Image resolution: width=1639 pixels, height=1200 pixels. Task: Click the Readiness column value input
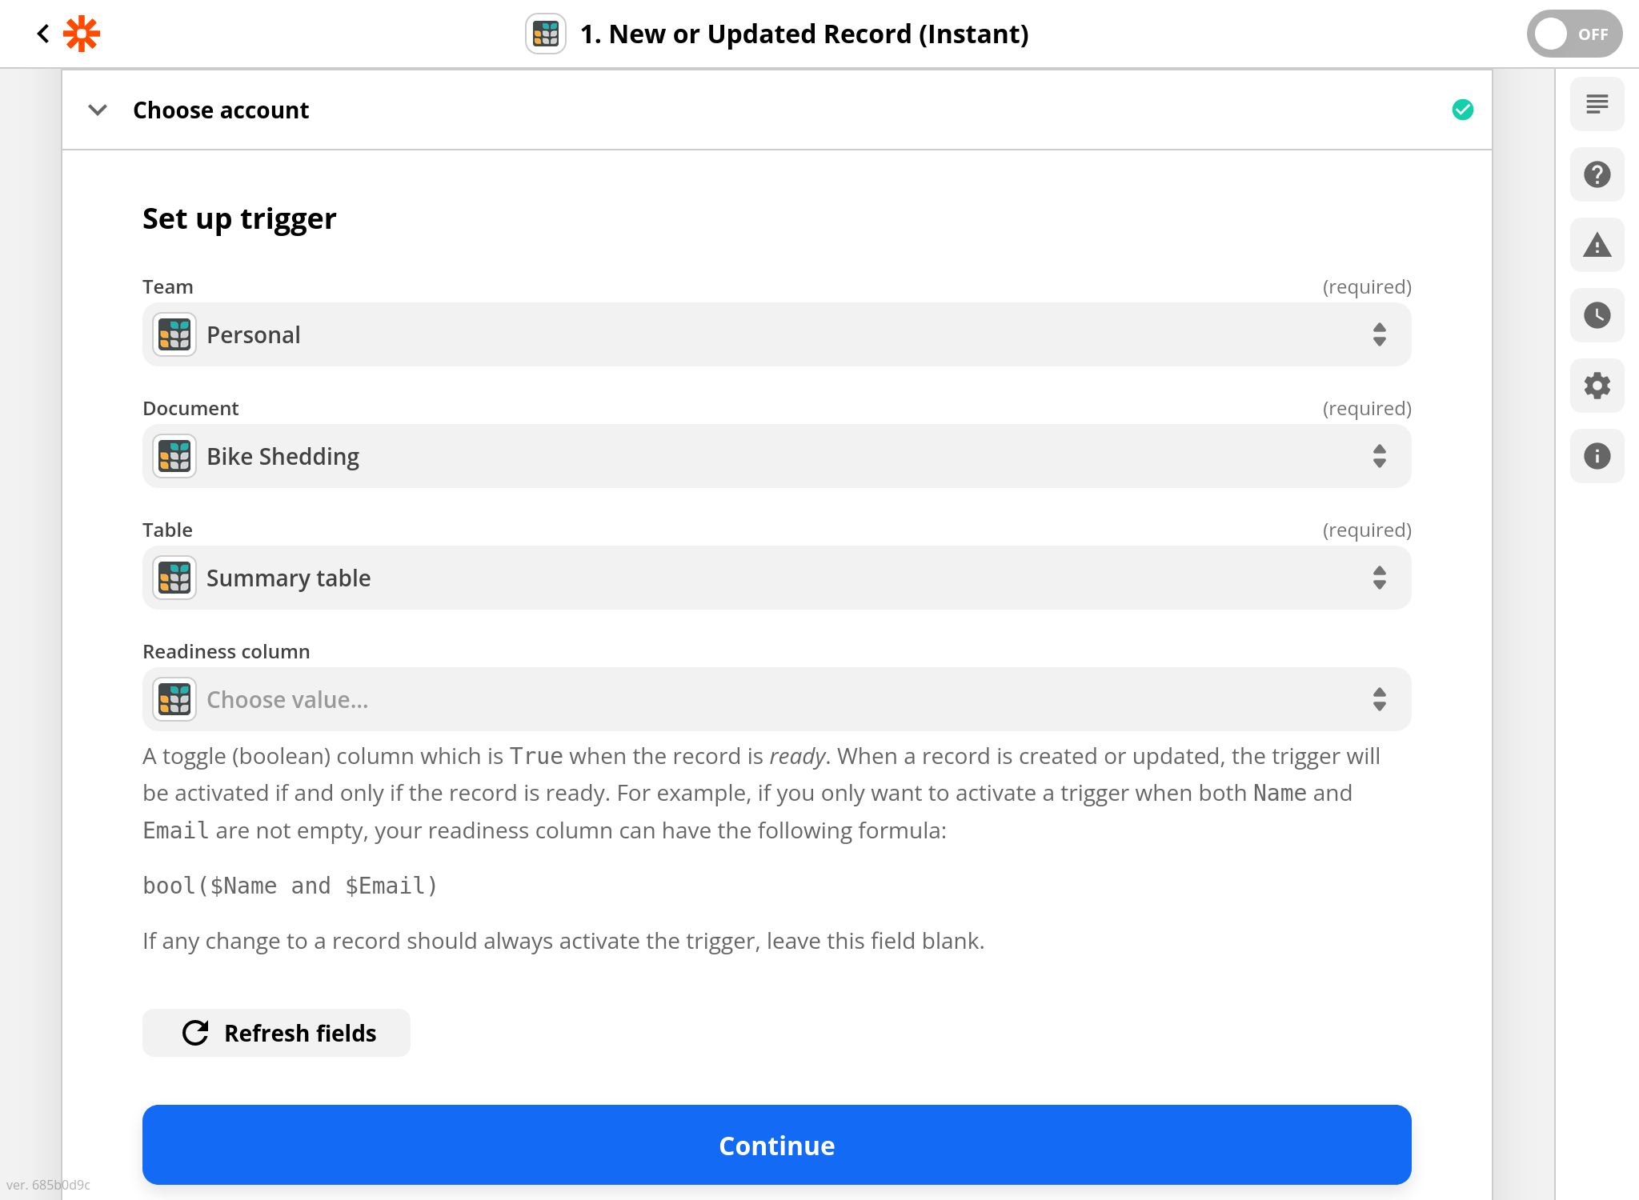tap(776, 698)
